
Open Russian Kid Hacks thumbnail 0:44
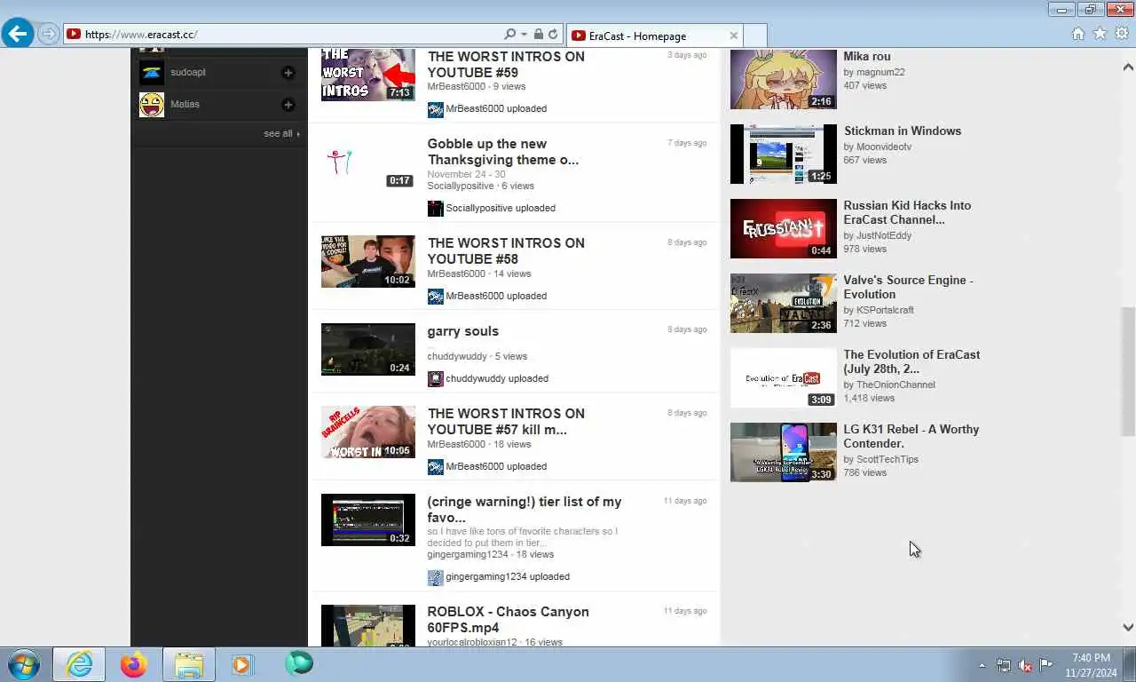(783, 228)
